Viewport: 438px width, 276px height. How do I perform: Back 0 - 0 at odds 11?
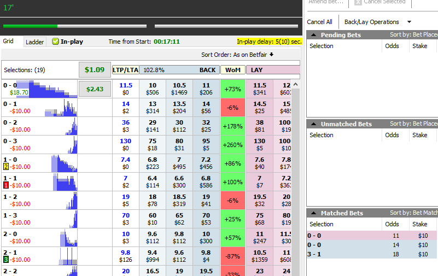206,89
